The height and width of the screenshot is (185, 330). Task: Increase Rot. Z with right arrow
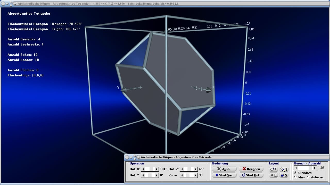[x=195, y=169]
